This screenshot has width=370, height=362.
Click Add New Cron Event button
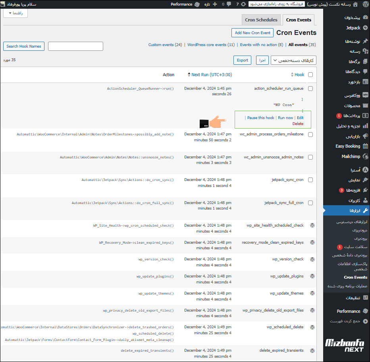click(252, 33)
